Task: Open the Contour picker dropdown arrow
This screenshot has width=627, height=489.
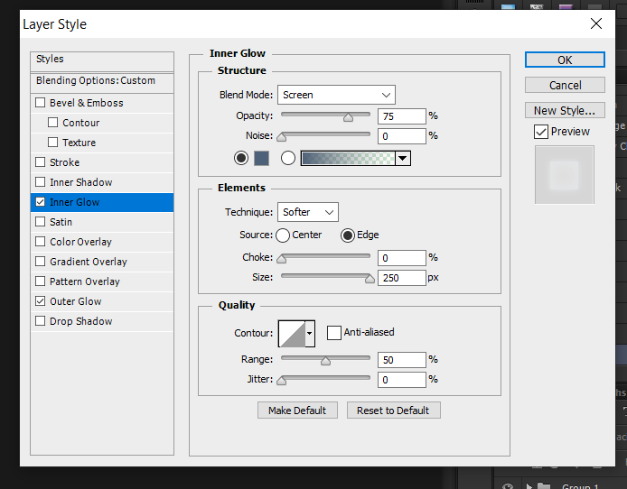Action: point(310,333)
